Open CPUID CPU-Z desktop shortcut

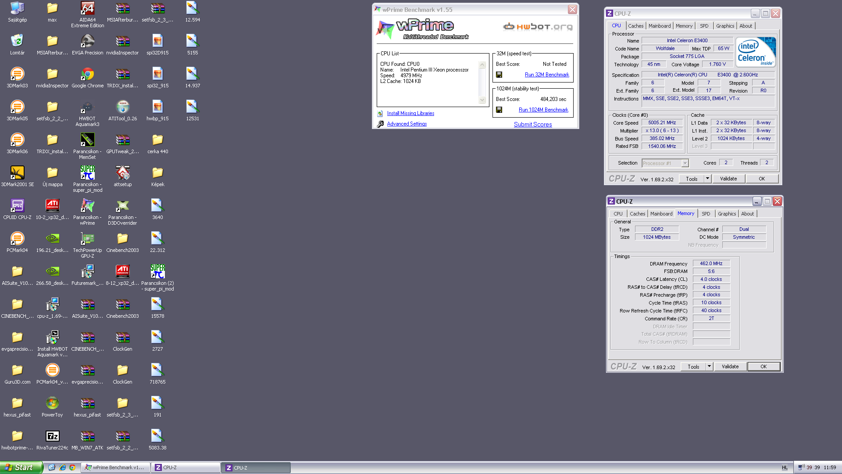pos(17,205)
